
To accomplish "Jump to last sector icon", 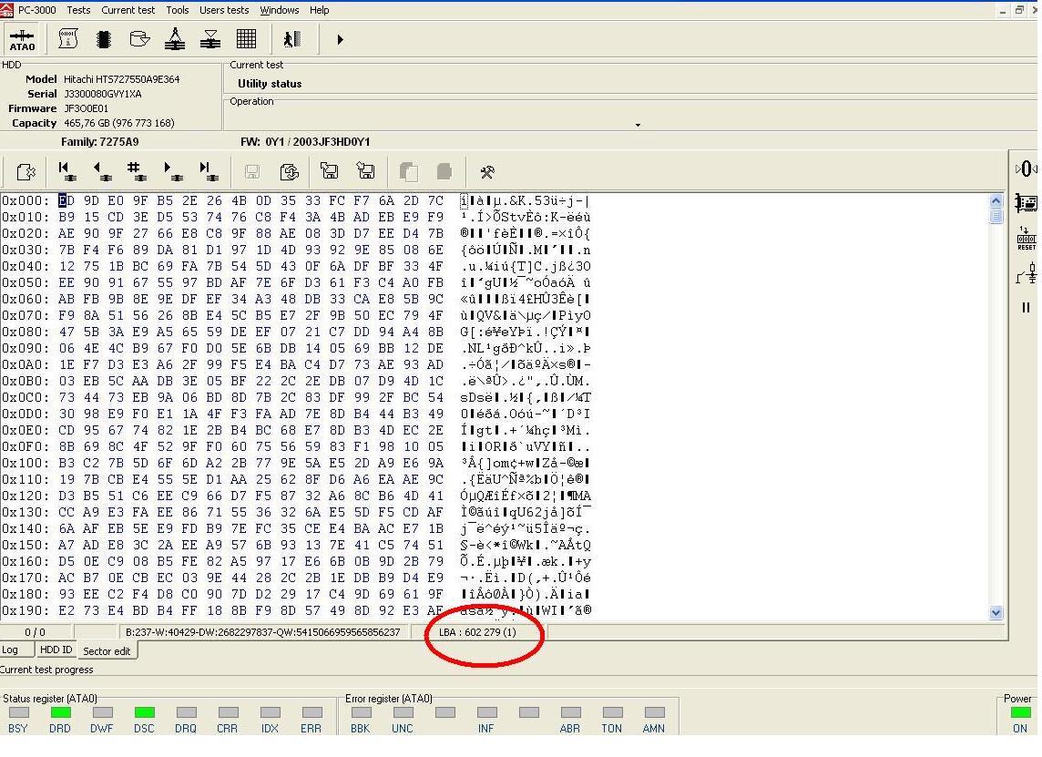I will pyautogui.click(x=209, y=171).
